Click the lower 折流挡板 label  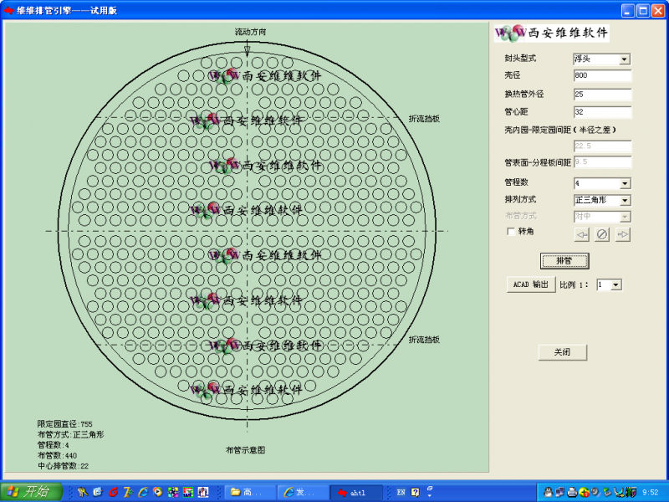(424, 340)
